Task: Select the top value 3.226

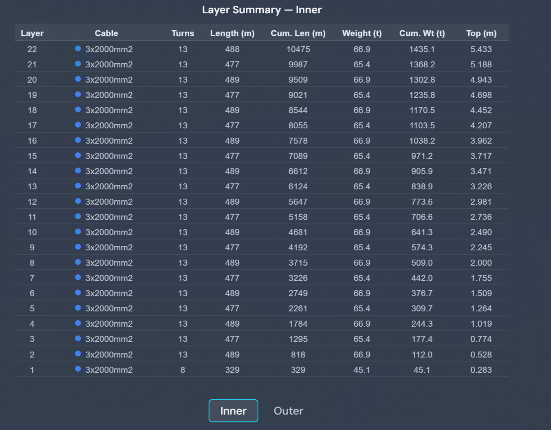Action: point(481,187)
